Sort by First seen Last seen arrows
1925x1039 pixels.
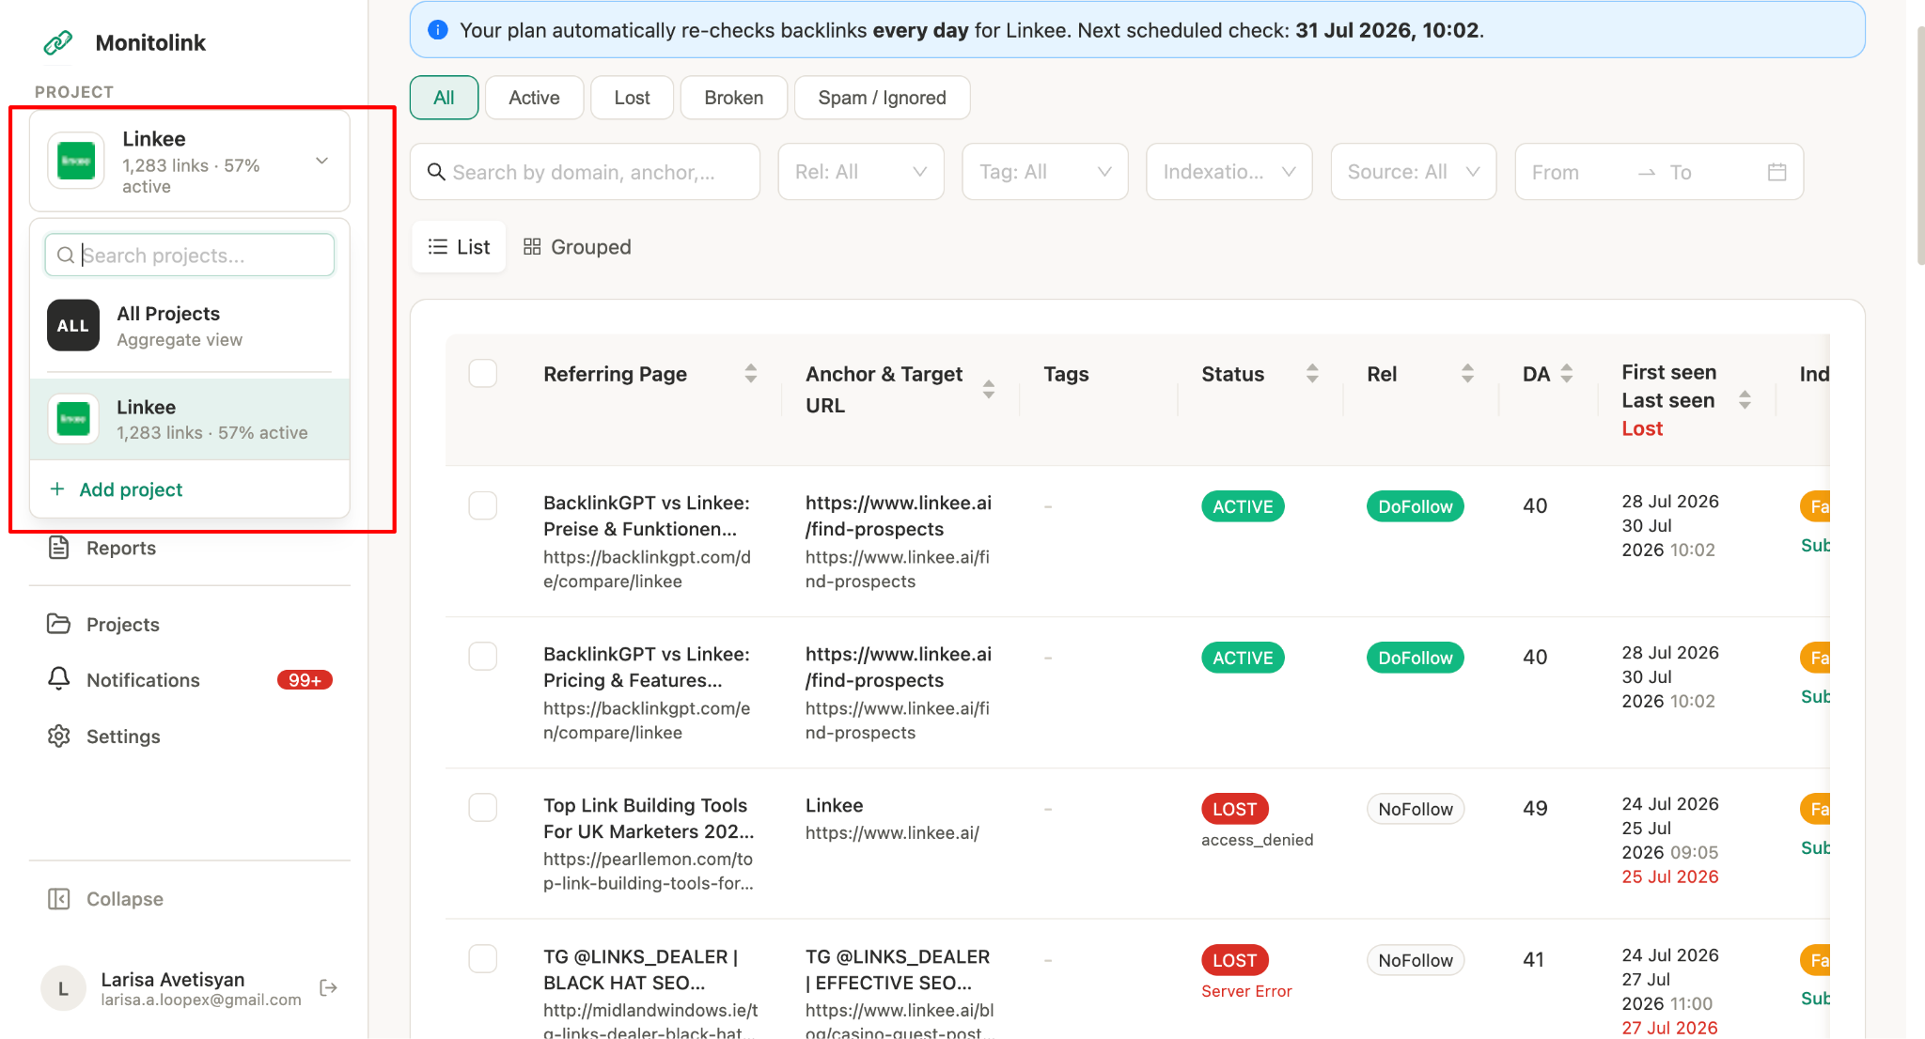coord(1745,400)
